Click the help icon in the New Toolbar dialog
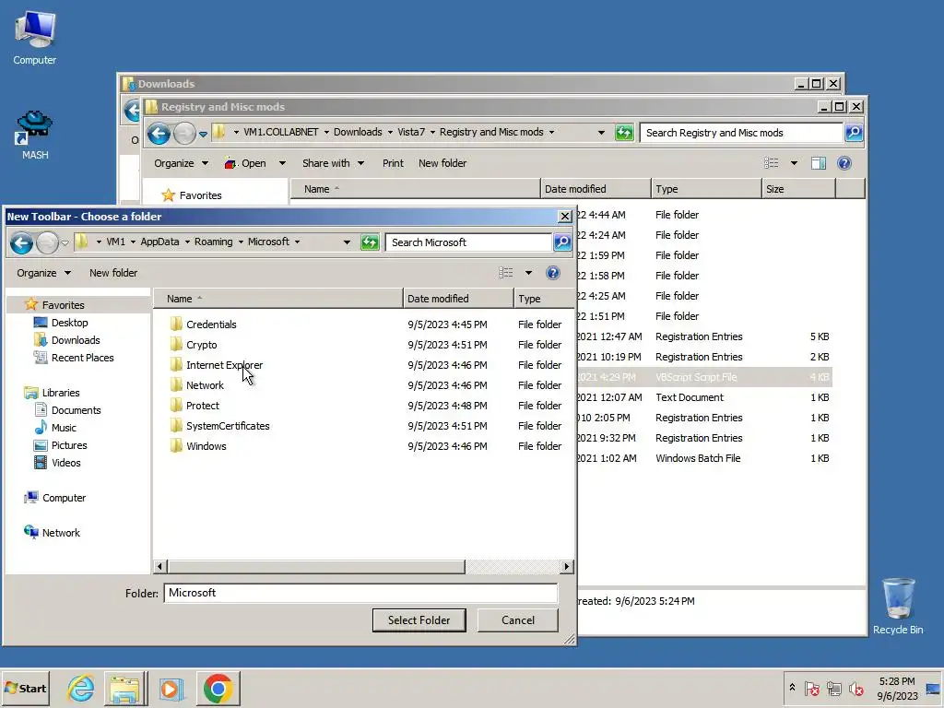 (553, 273)
